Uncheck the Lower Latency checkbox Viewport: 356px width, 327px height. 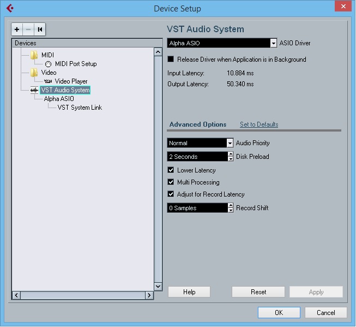click(171, 170)
